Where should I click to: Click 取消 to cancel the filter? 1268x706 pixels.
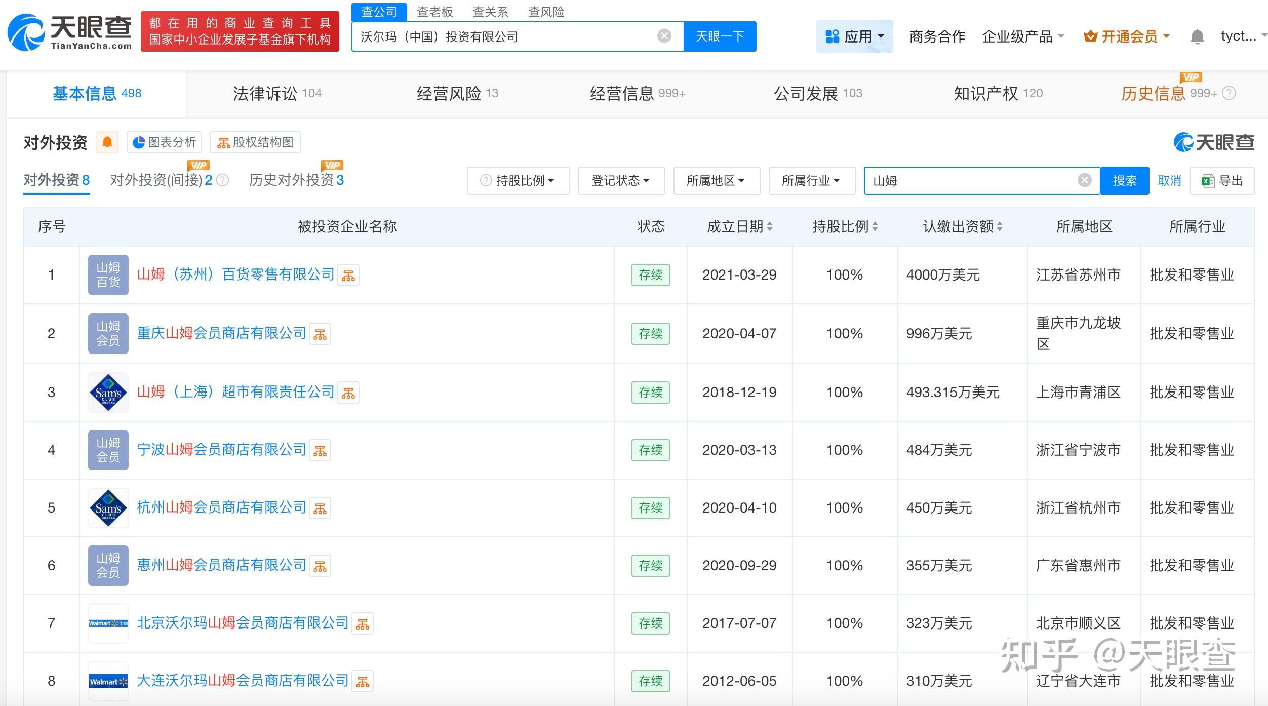point(1169,181)
